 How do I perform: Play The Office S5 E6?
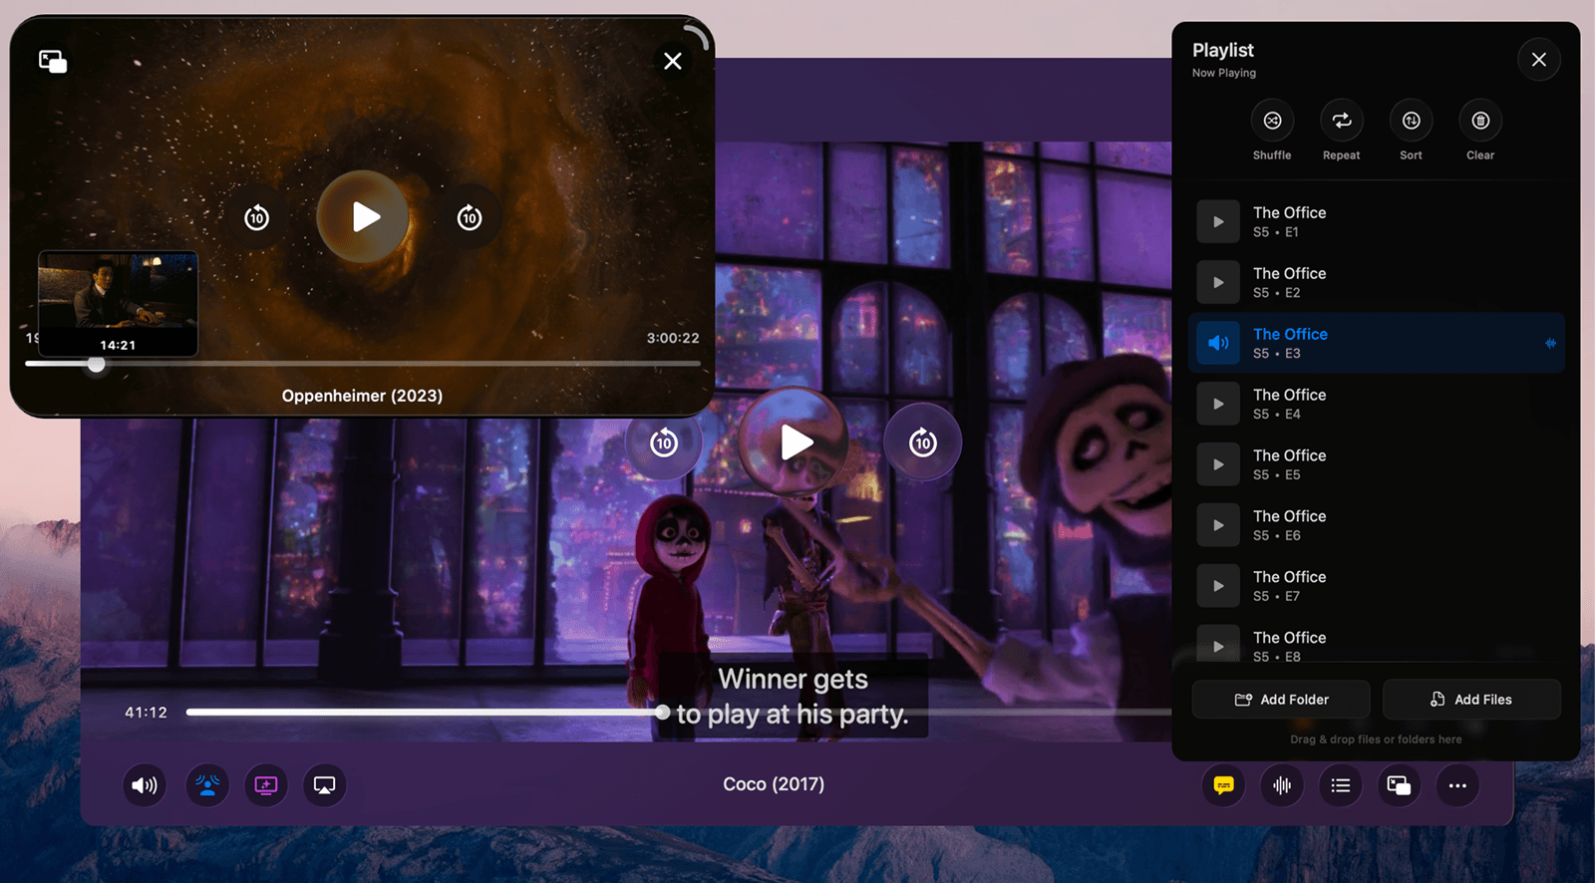[x=1218, y=525]
